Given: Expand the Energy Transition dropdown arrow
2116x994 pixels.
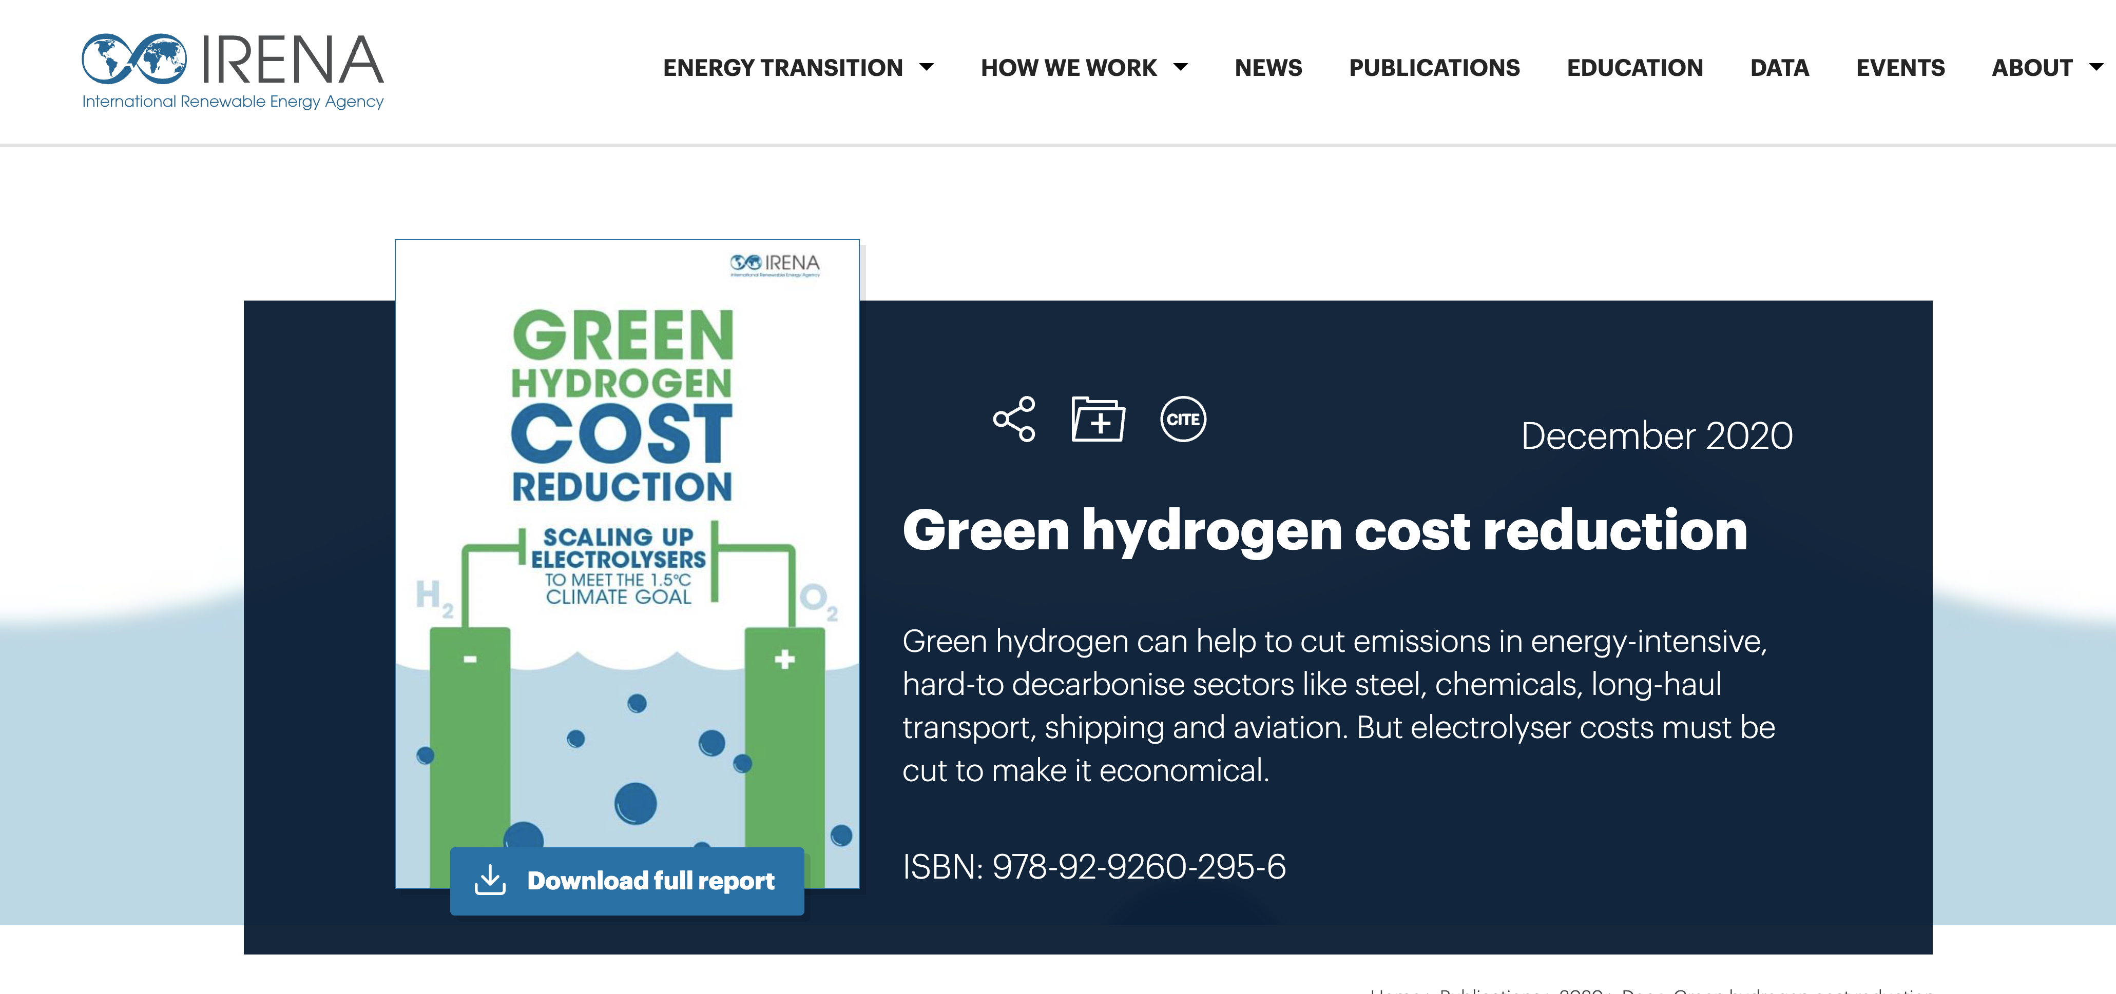Looking at the screenshot, I should [927, 67].
